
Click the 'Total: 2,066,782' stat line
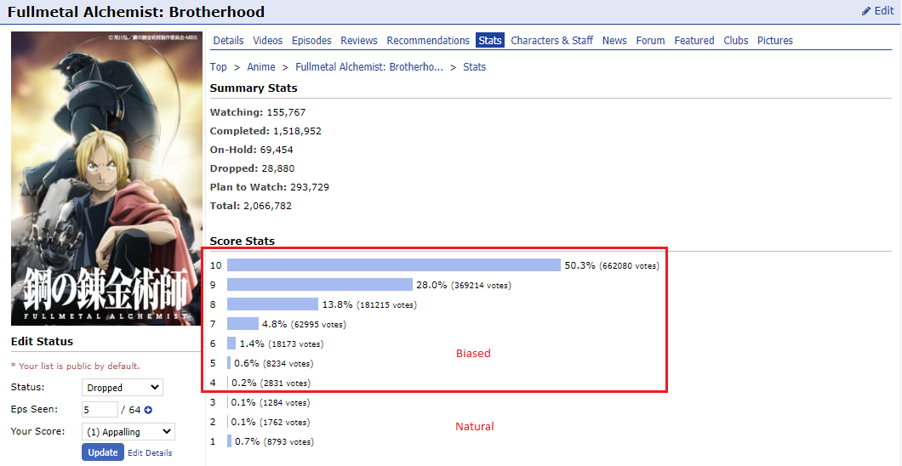point(251,206)
